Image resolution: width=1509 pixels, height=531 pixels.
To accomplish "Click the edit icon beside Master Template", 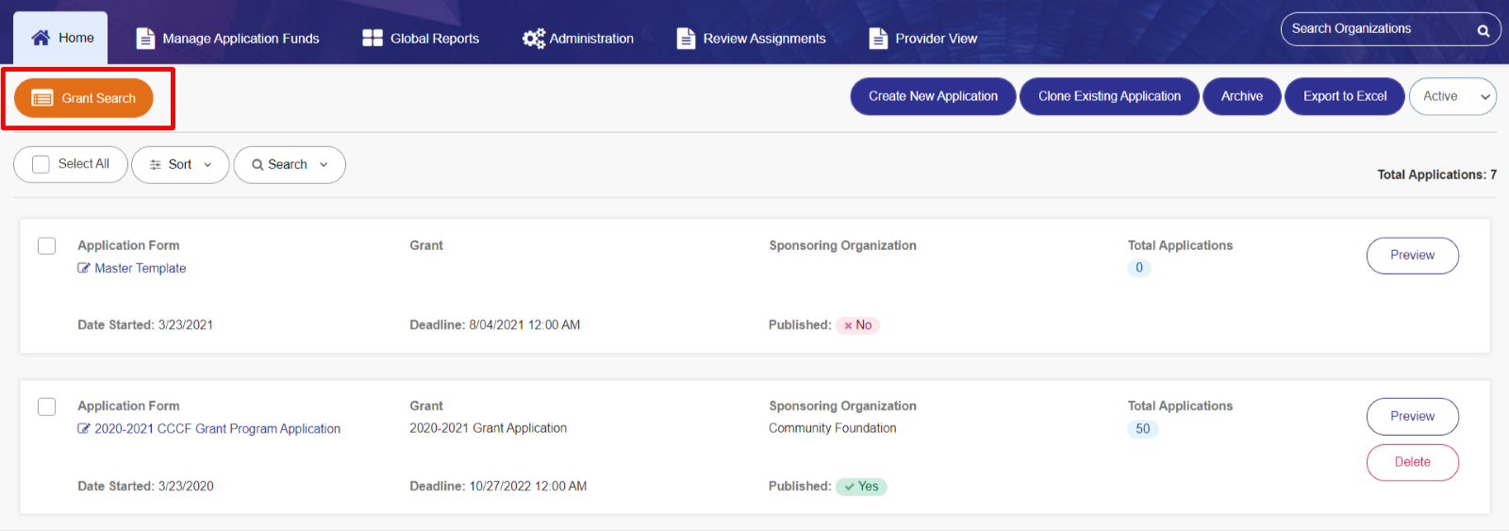I will (x=84, y=268).
